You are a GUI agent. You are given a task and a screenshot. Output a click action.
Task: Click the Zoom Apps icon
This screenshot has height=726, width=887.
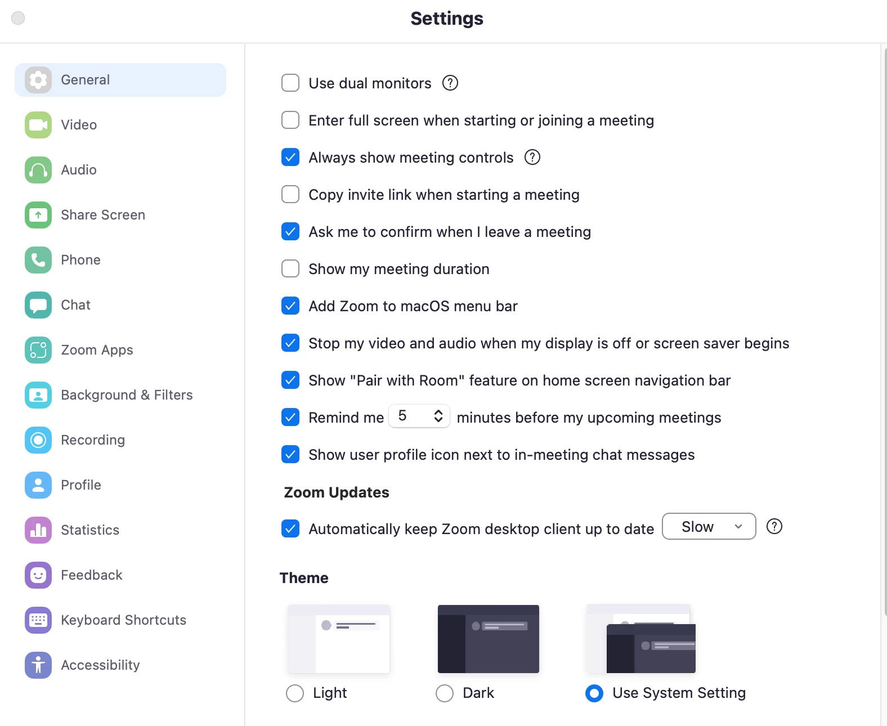pos(38,350)
